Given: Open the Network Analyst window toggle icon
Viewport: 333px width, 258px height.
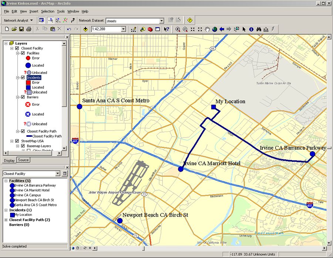Looking at the screenshot, I should pyautogui.click(x=41, y=20).
